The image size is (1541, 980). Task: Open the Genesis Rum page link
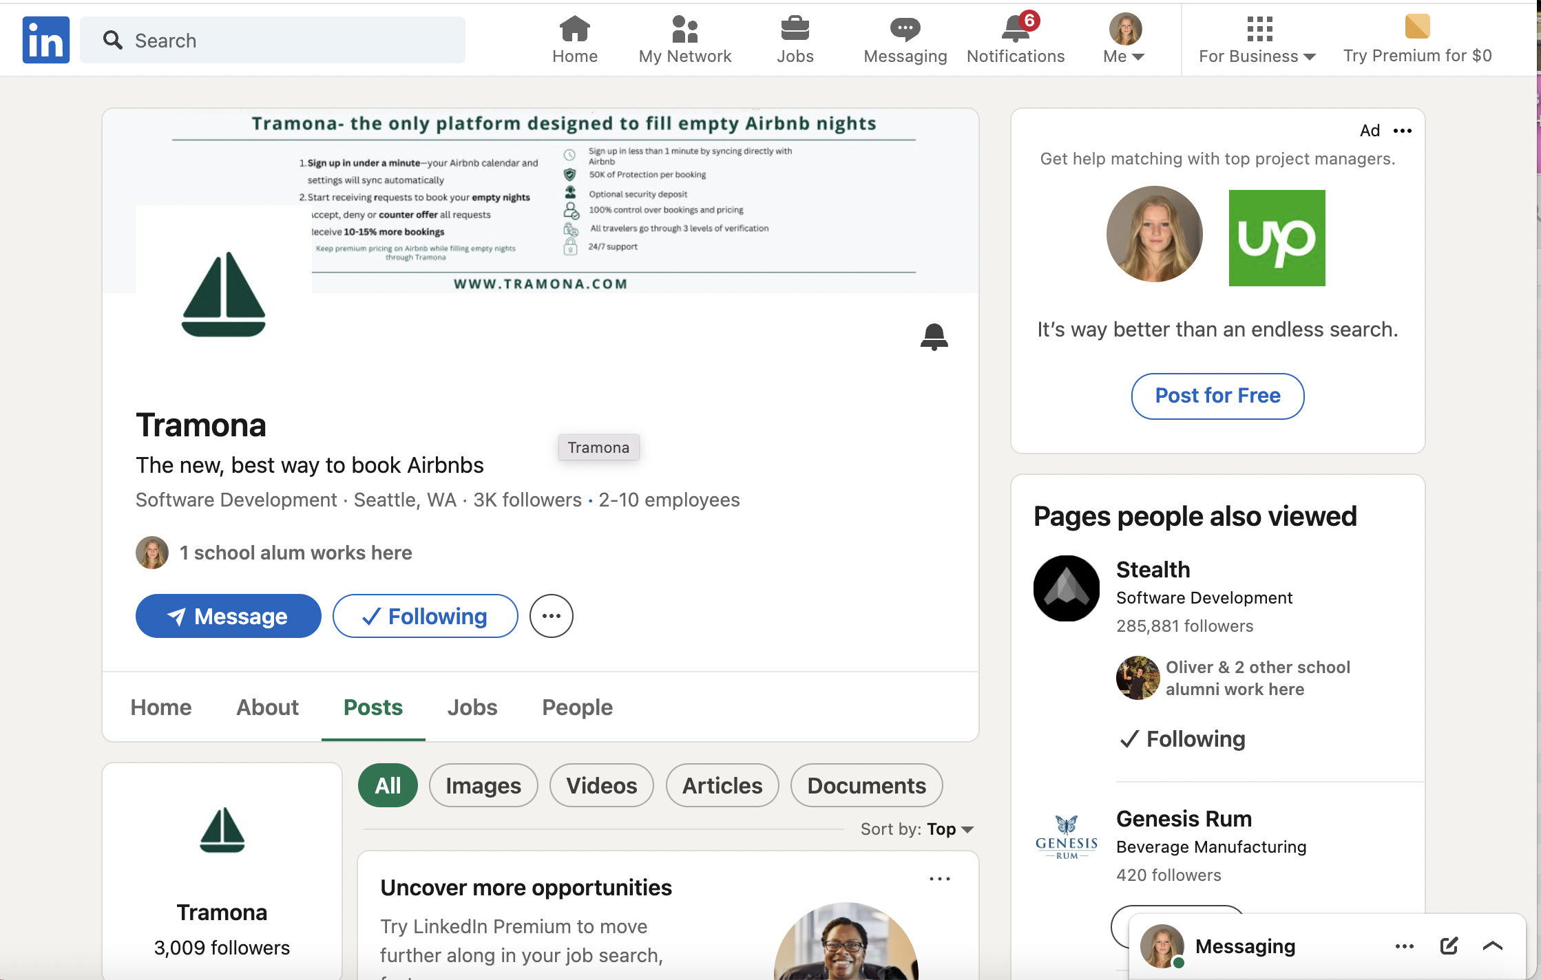[x=1184, y=819]
